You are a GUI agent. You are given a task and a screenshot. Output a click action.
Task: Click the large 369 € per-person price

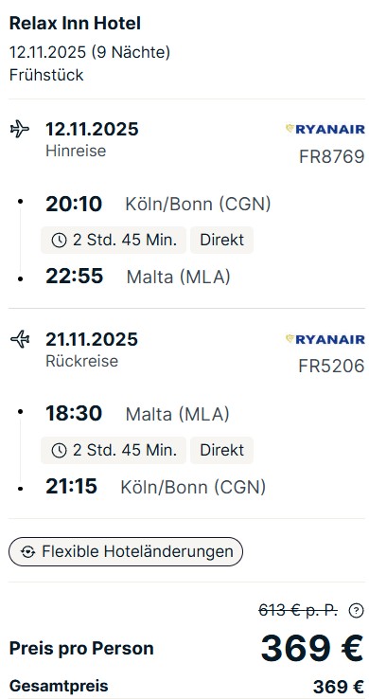point(312,648)
